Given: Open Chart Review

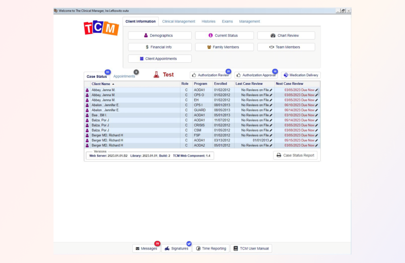Looking at the screenshot, I should click(286, 35).
